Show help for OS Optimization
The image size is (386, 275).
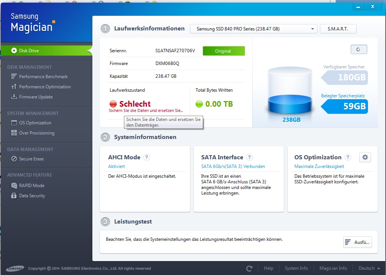348,157
